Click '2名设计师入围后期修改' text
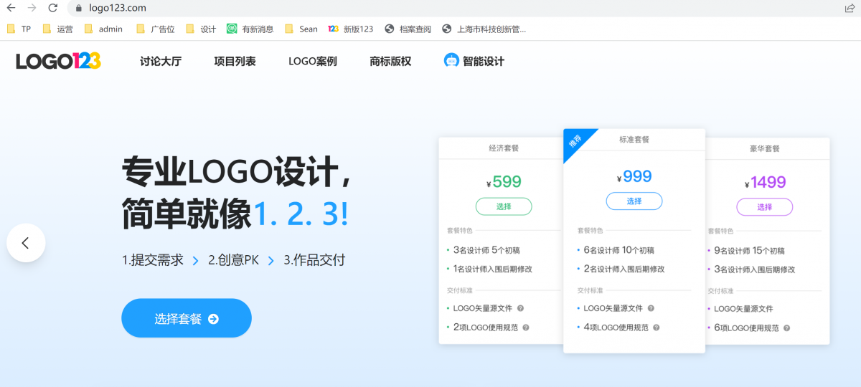Image resolution: width=861 pixels, height=387 pixels. coord(624,269)
